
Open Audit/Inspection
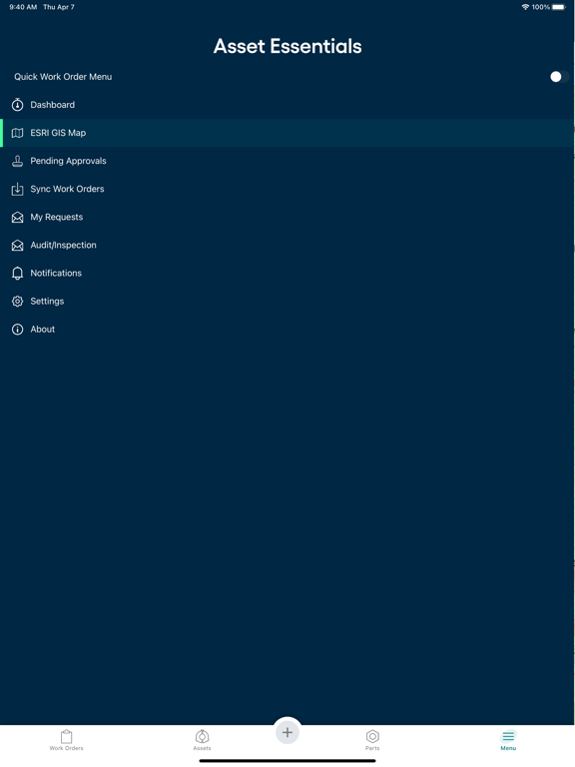tap(287, 245)
